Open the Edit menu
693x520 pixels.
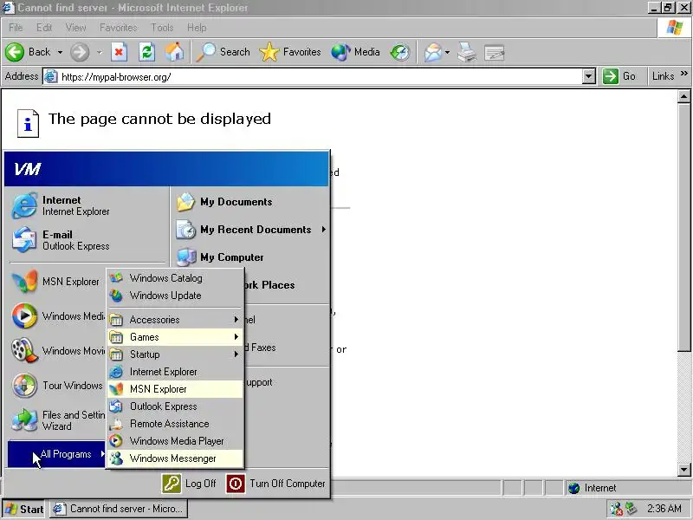pos(44,28)
